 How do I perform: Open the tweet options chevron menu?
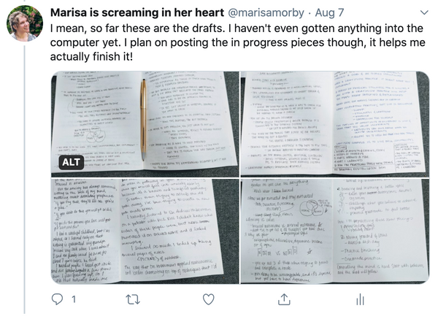click(x=424, y=12)
